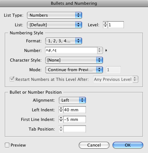Open the Mode dropdown
The height and width of the screenshot is (153, 148).
(74, 70)
